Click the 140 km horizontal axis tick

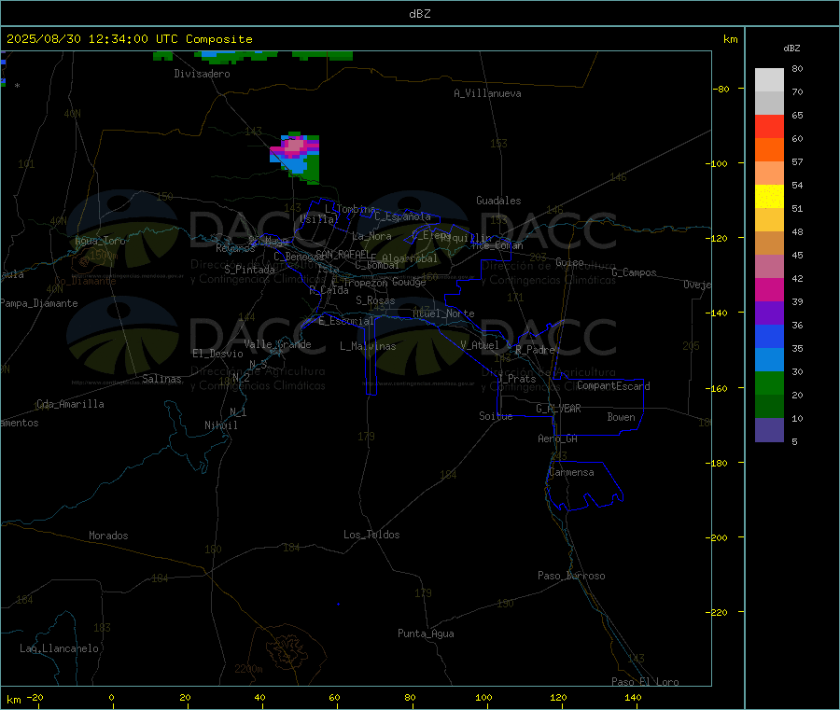click(x=633, y=697)
